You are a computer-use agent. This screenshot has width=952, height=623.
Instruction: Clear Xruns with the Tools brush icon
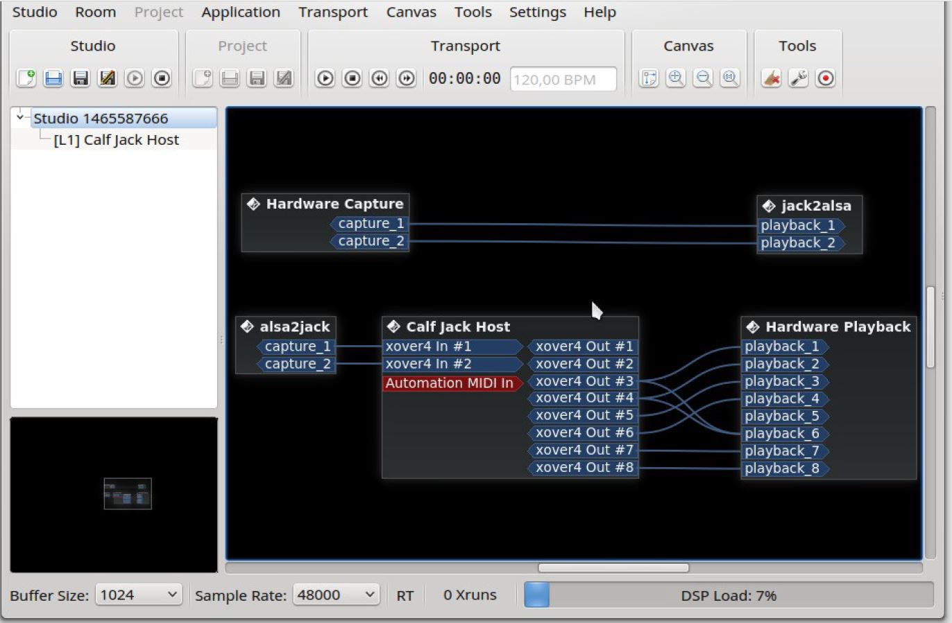[x=771, y=78]
